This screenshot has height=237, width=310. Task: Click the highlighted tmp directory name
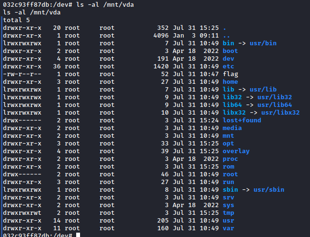point(228,212)
